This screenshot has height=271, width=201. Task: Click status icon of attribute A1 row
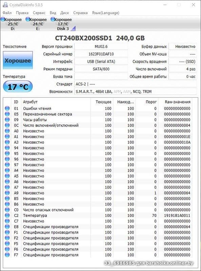pyautogui.click(x=7, y=137)
